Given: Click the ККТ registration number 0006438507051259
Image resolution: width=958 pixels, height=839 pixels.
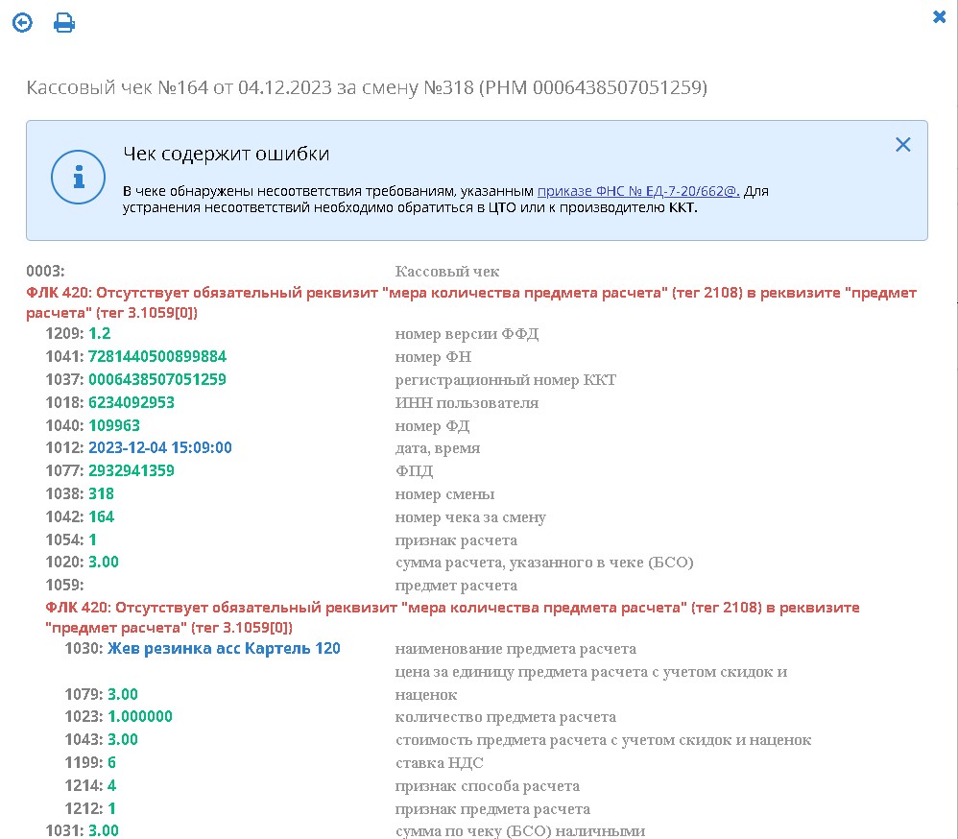Looking at the screenshot, I should (157, 379).
